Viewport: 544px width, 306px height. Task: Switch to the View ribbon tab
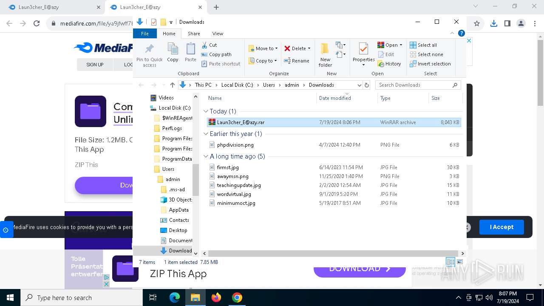218,34
